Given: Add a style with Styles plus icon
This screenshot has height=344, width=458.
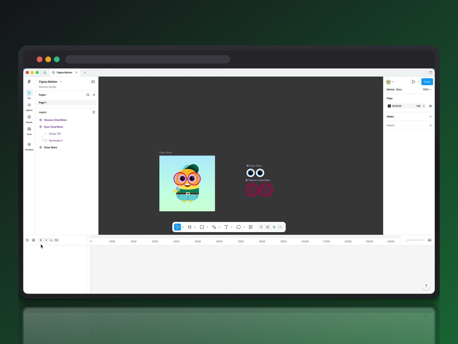Looking at the screenshot, I should pos(430,117).
